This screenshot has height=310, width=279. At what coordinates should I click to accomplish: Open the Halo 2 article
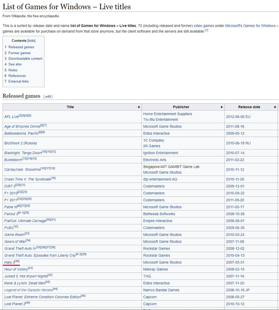(10, 262)
